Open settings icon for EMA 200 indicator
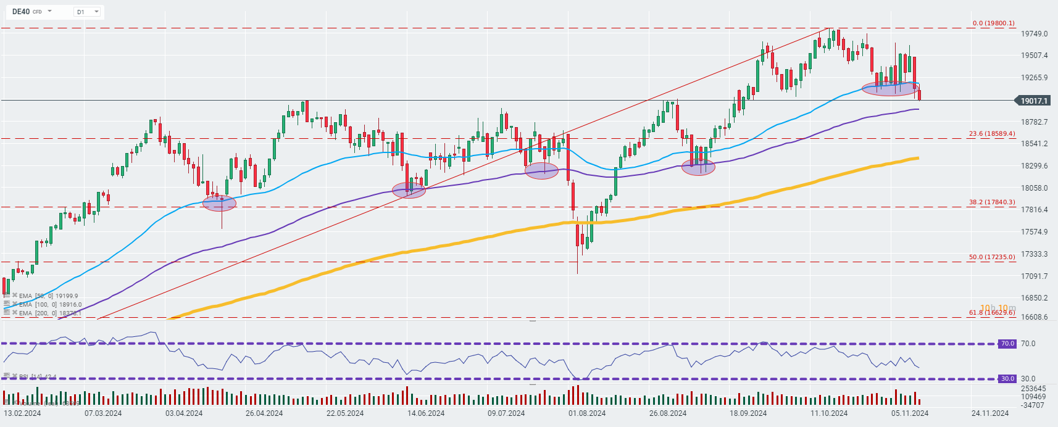 [7, 313]
